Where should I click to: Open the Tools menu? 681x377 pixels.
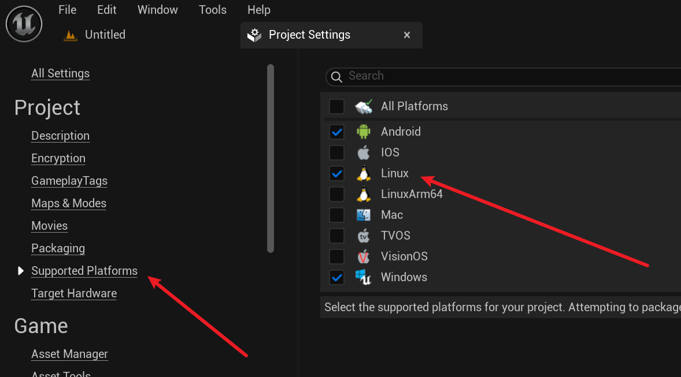pos(212,10)
